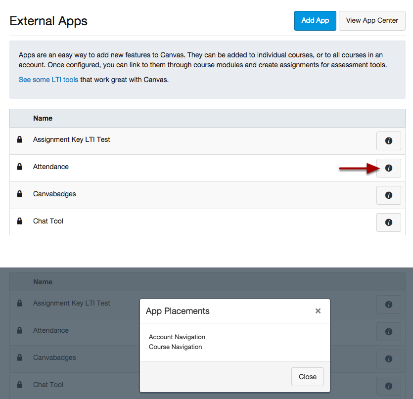Select Account Navigation in the placements list
413x399 pixels.
click(x=177, y=337)
